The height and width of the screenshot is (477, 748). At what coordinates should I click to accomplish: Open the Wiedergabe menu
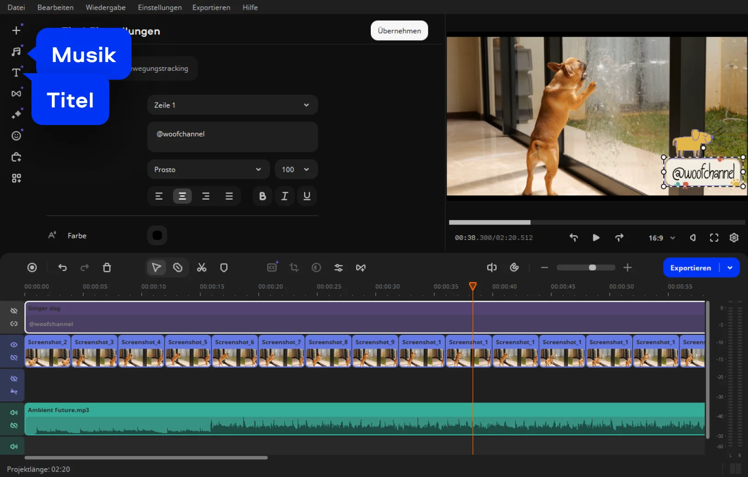pyautogui.click(x=106, y=7)
